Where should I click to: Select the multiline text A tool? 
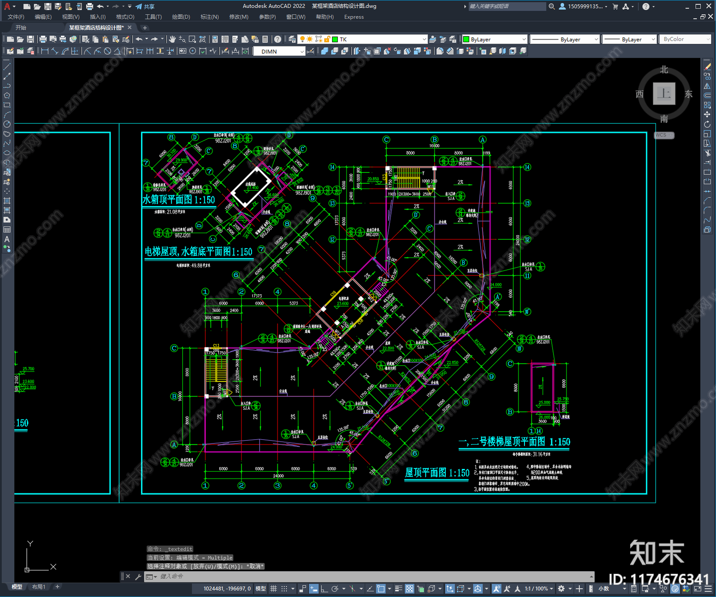(x=7, y=239)
